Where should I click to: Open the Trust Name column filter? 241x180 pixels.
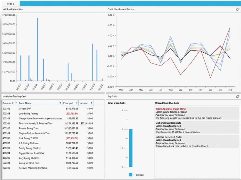pos(60,103)
